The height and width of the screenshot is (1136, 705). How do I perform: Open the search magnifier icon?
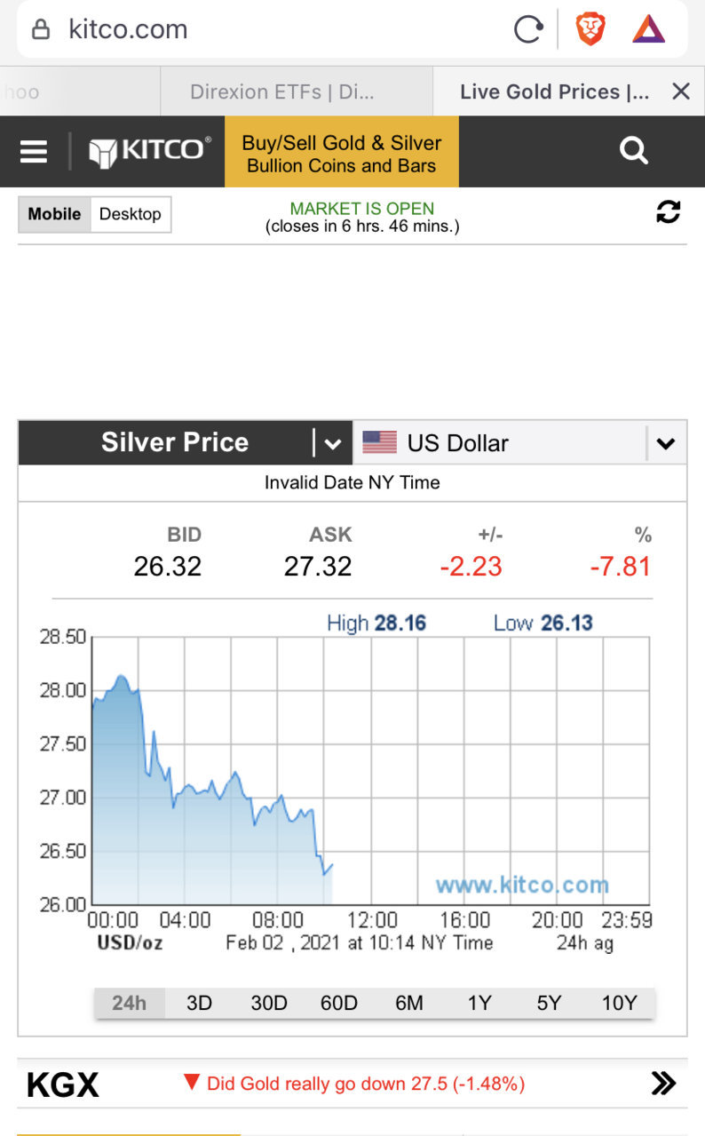tap(634, 151)
